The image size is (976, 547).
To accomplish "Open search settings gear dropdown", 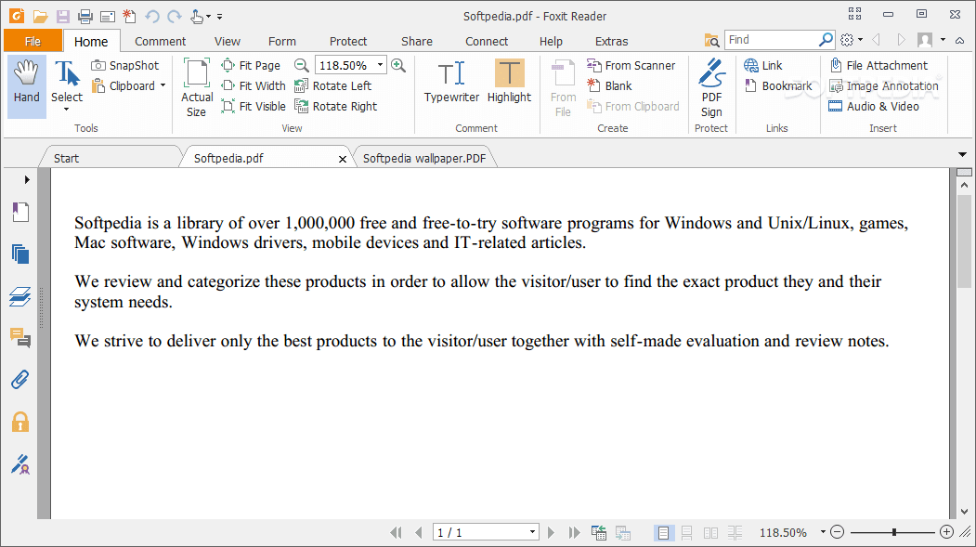I will click(852, 40).
